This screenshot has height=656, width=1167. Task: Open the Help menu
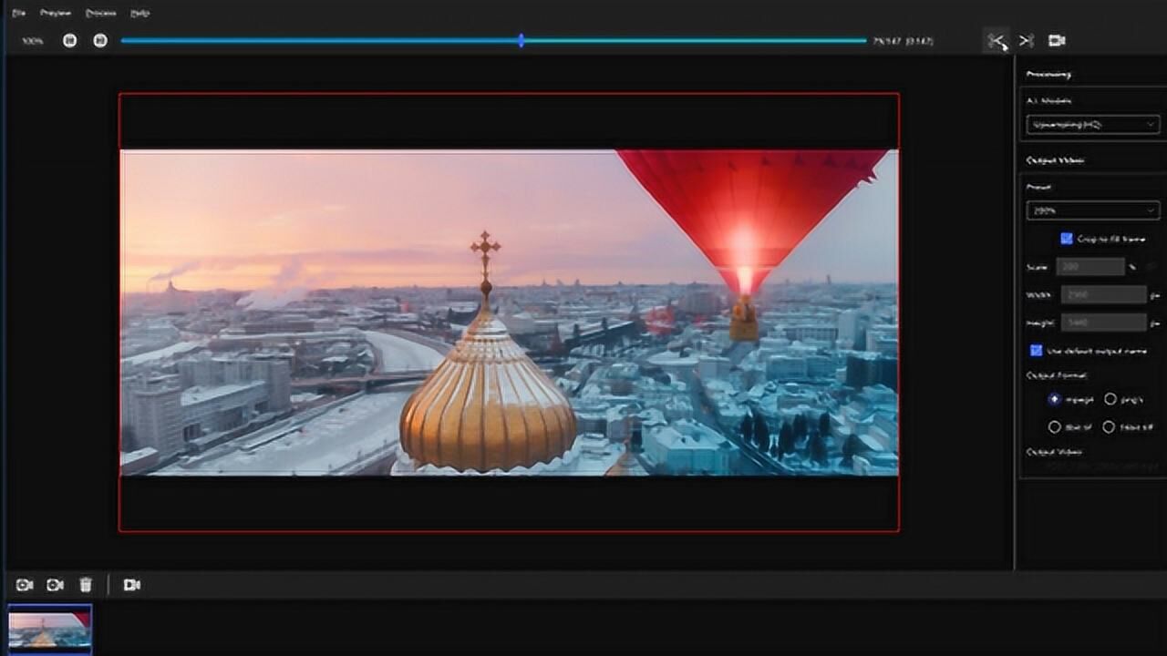click(139, 13)
